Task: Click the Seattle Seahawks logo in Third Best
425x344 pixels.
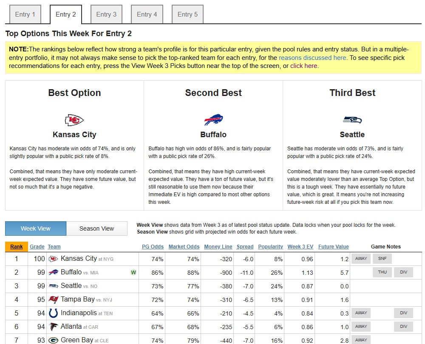Action: coord(352,120)
